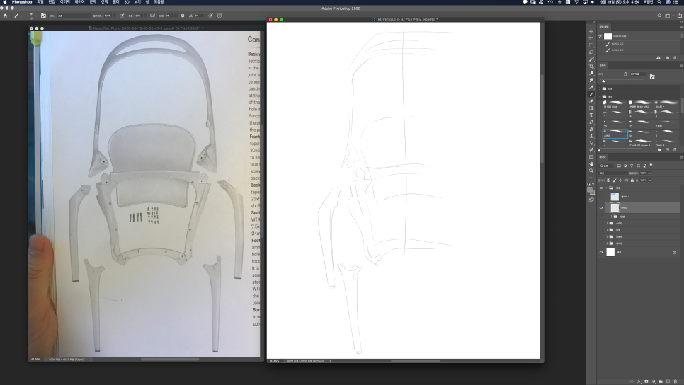The width and height of the screenshot is (684, 385).
Task: Open the 편집 menu
Action: click(x=52, y=2)
